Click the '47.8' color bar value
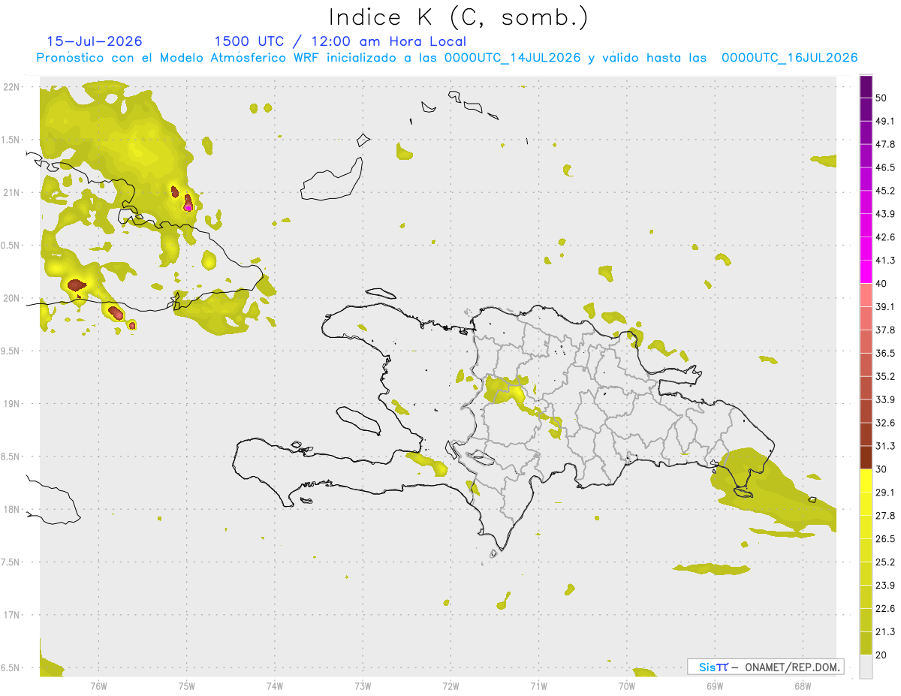901x696 pixels. point(885,144)
